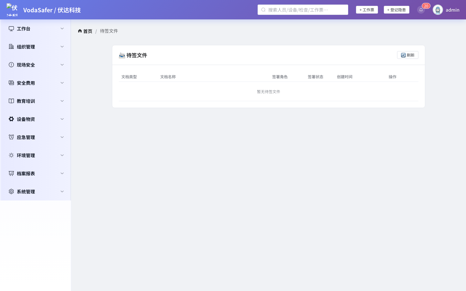Click the admin username text
The width and height of the screenshot is (466, 291).
click(x=452, y=10)
